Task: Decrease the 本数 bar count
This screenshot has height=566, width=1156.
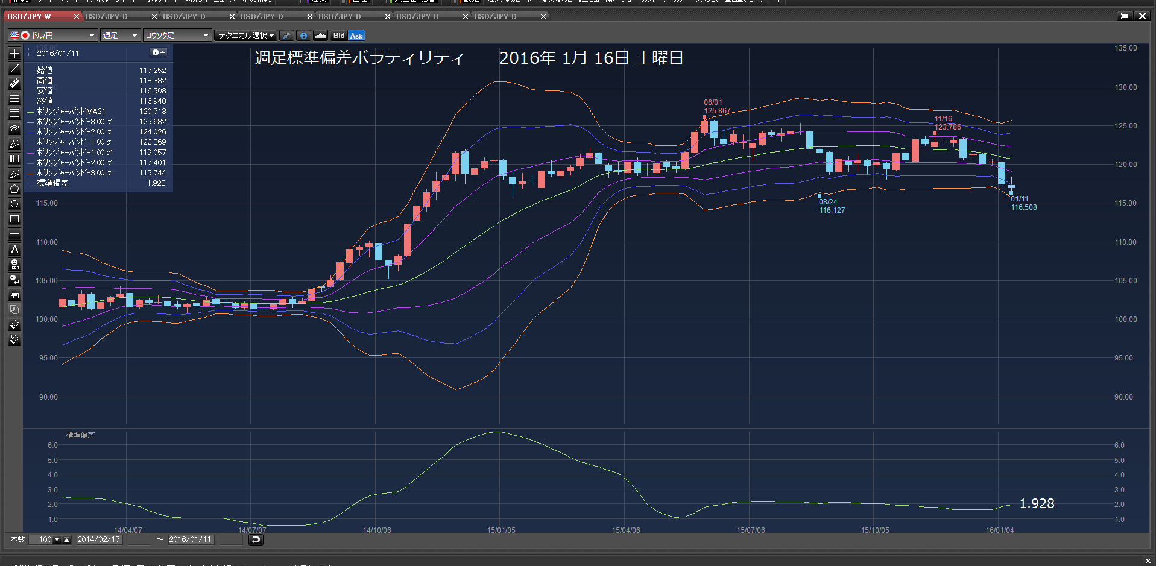Action: (x=57, y=539)
